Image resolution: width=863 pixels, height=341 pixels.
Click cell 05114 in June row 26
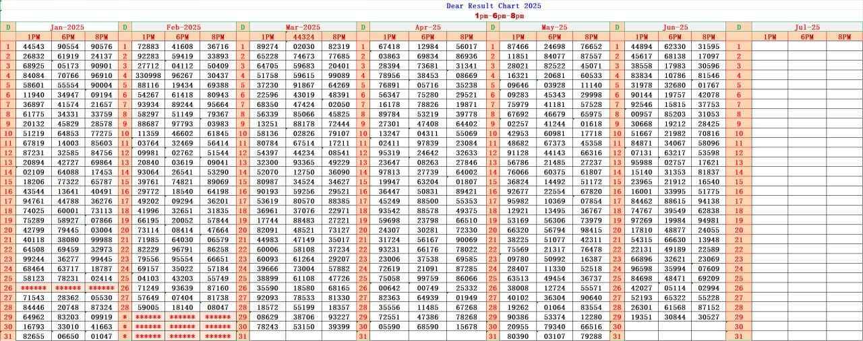675,288
